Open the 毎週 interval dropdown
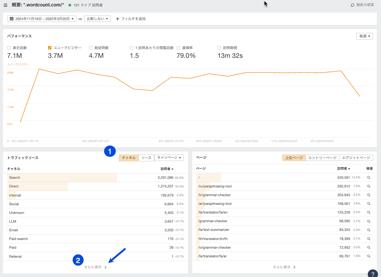This screenshot has height=277, width=381. [364, 36]
